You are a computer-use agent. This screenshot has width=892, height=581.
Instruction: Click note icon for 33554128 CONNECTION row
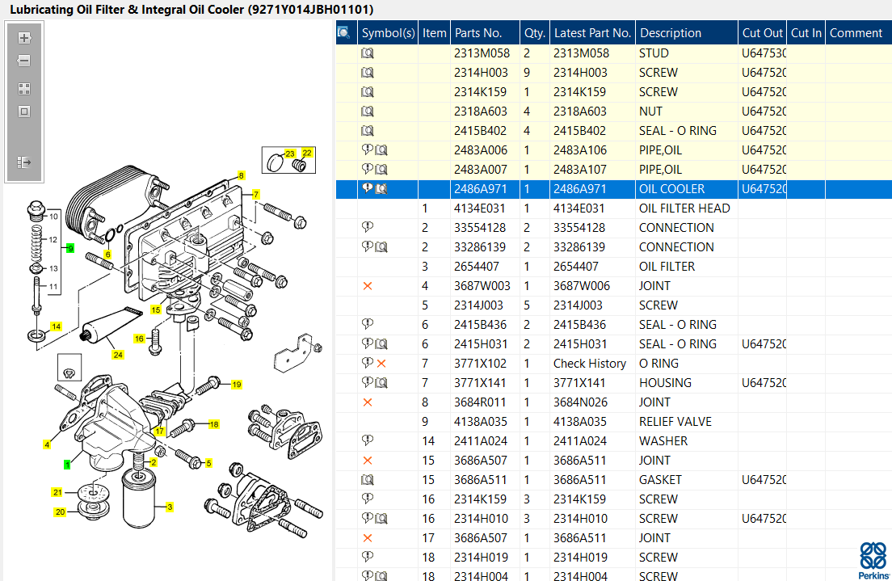pyautogui.click(x=367, y=227)
